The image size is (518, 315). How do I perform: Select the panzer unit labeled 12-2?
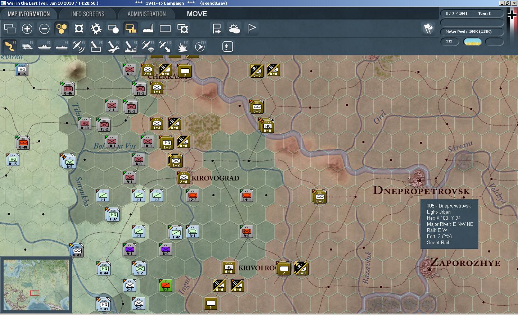point(192,196)
